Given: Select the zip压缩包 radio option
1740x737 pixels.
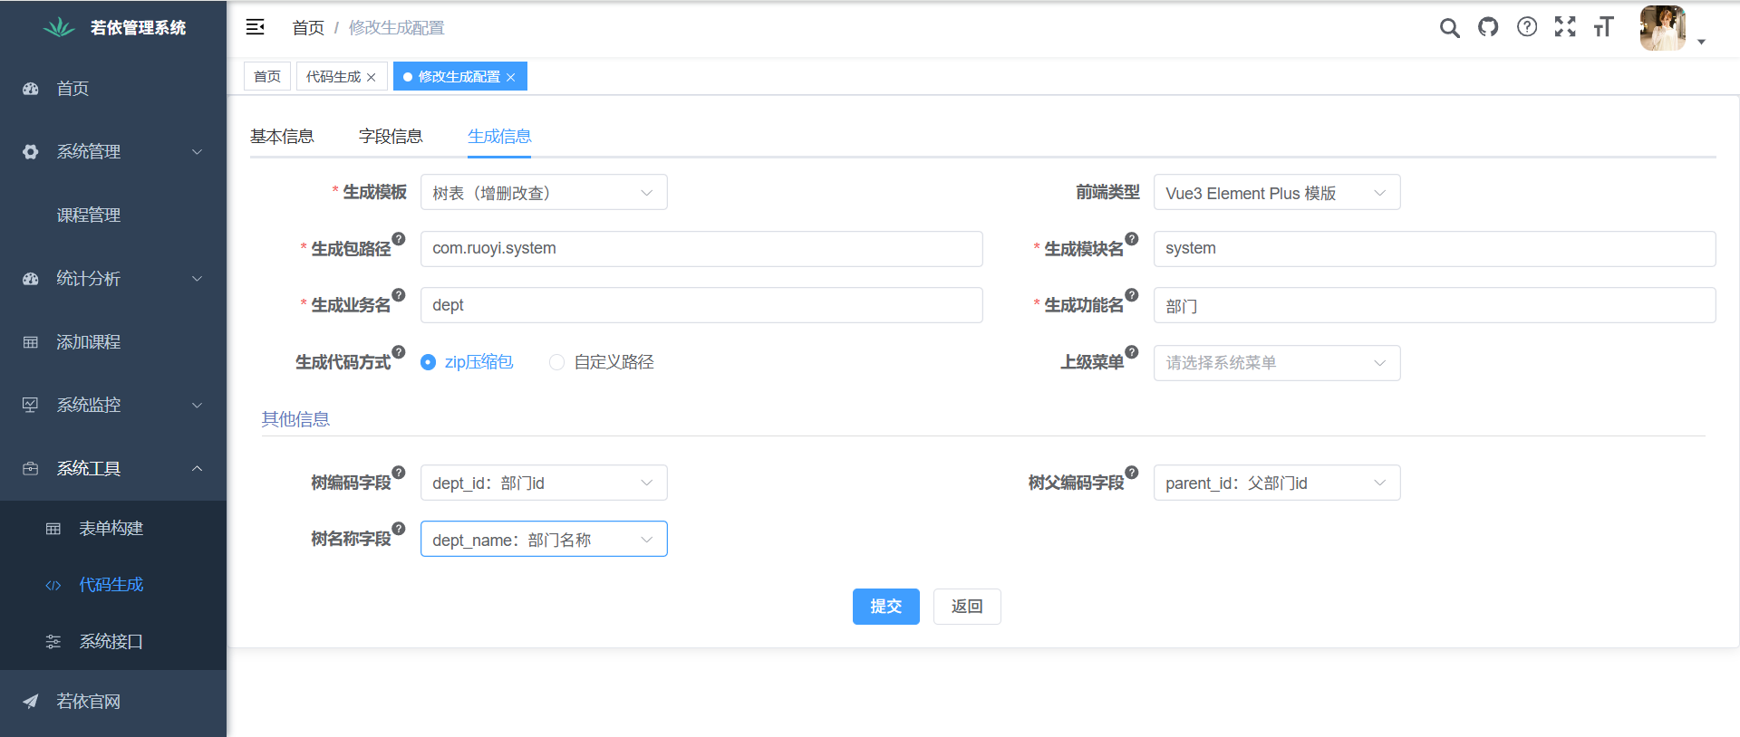Looking at the screenshot, I should (467, 362).
